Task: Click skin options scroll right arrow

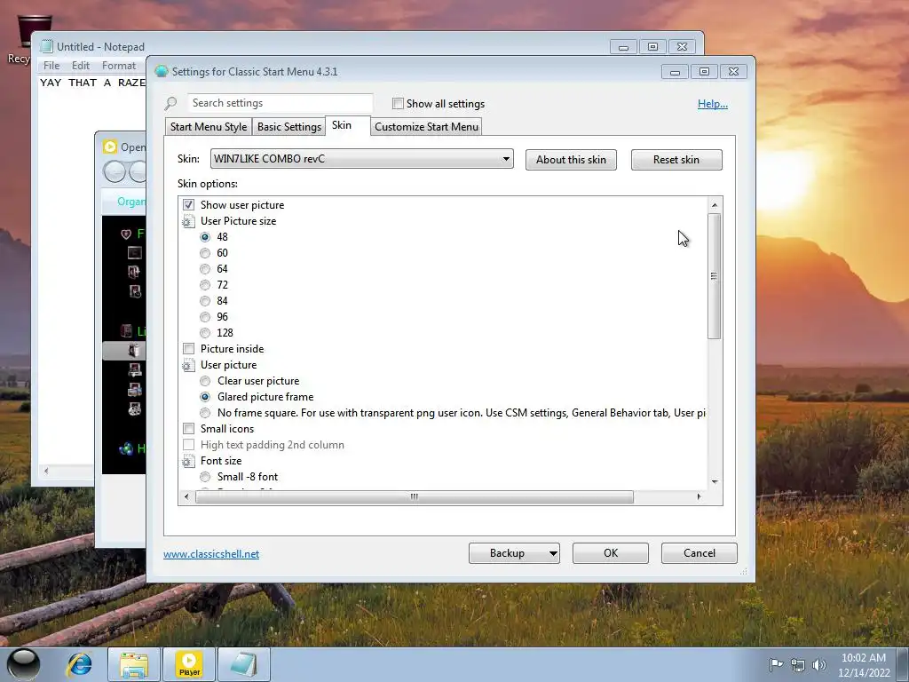Action: [x=700, y=497]
